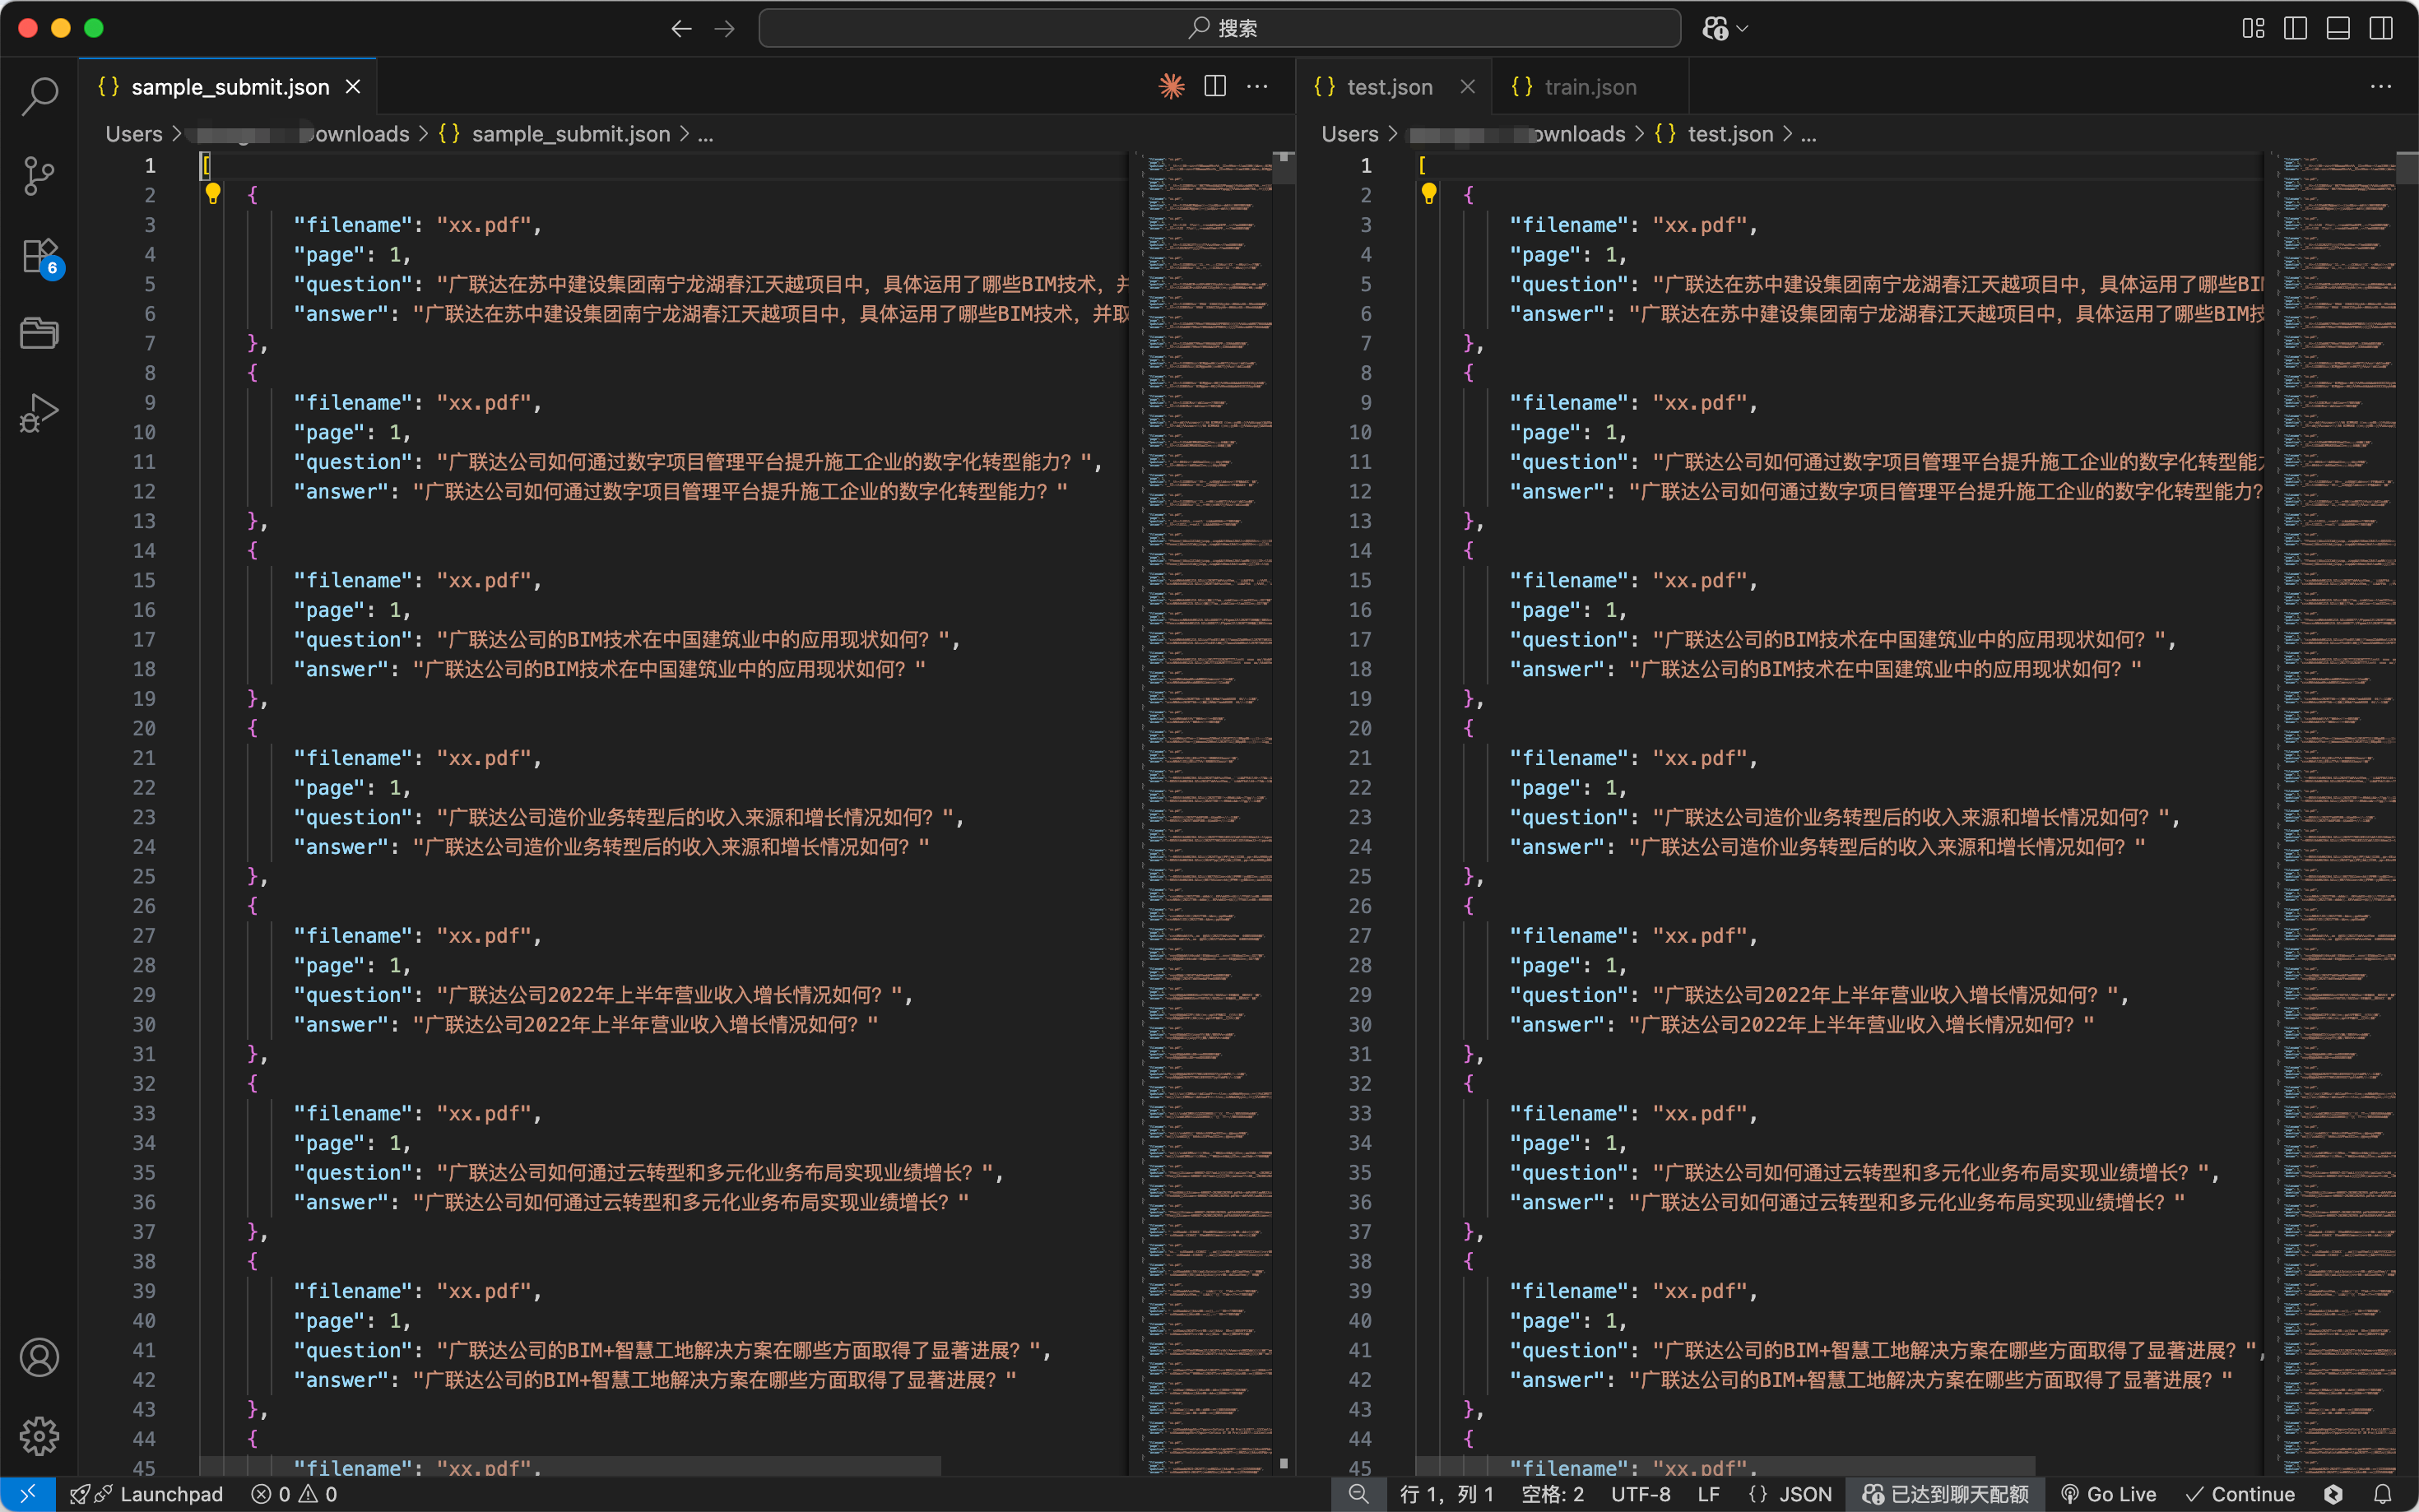2419x1512 pixels.
Task: Click line number 17 in left editor
Action: point(144,639)
